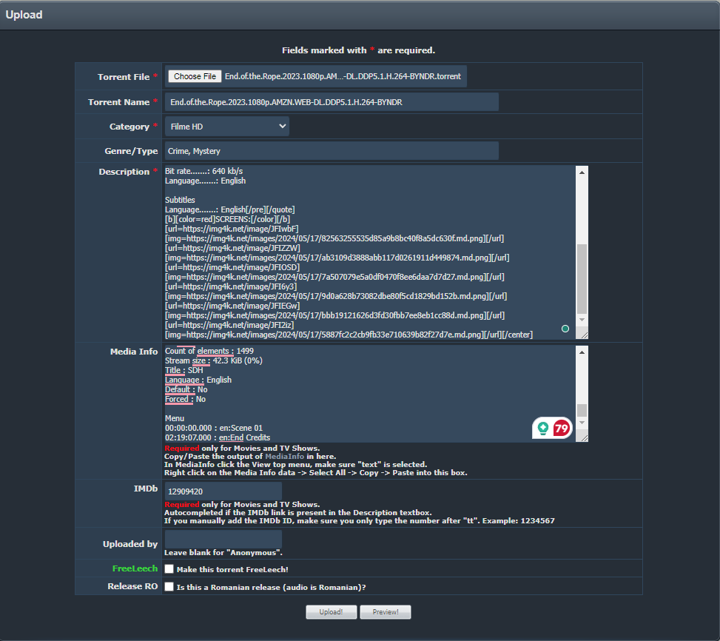Click the Description scrollbar up arrow
The height and width of the screenshot is (641, 720).
click(582, 172)
